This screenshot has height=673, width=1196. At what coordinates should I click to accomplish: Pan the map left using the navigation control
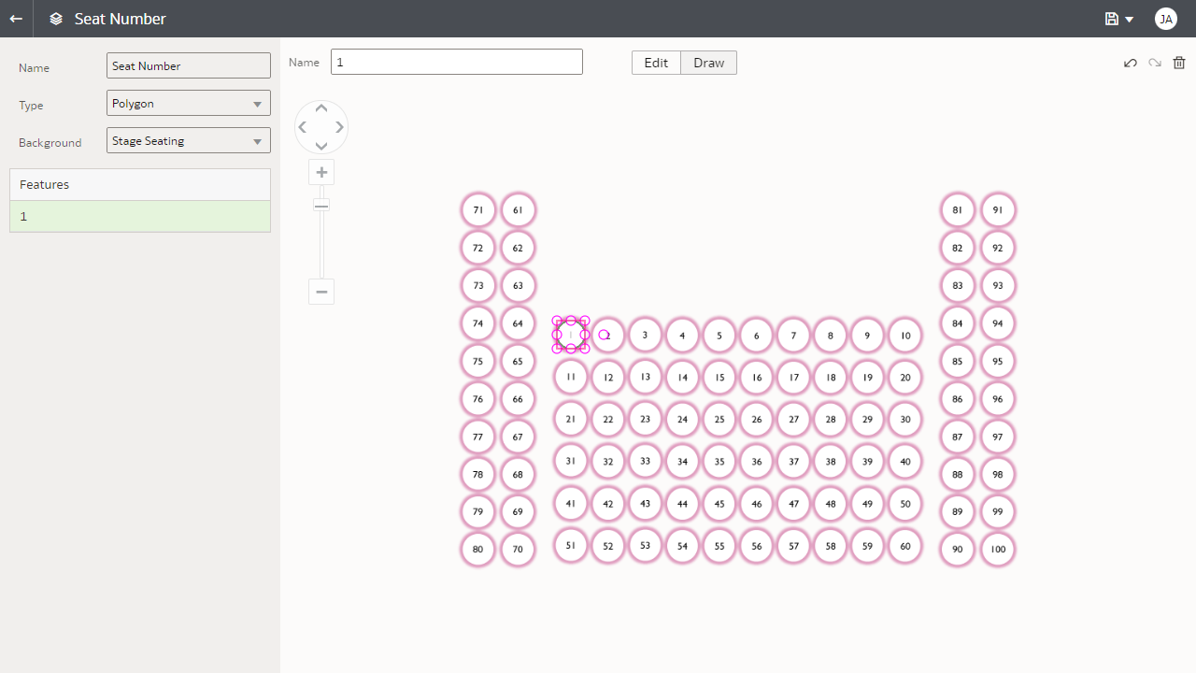tap(302, 126)
